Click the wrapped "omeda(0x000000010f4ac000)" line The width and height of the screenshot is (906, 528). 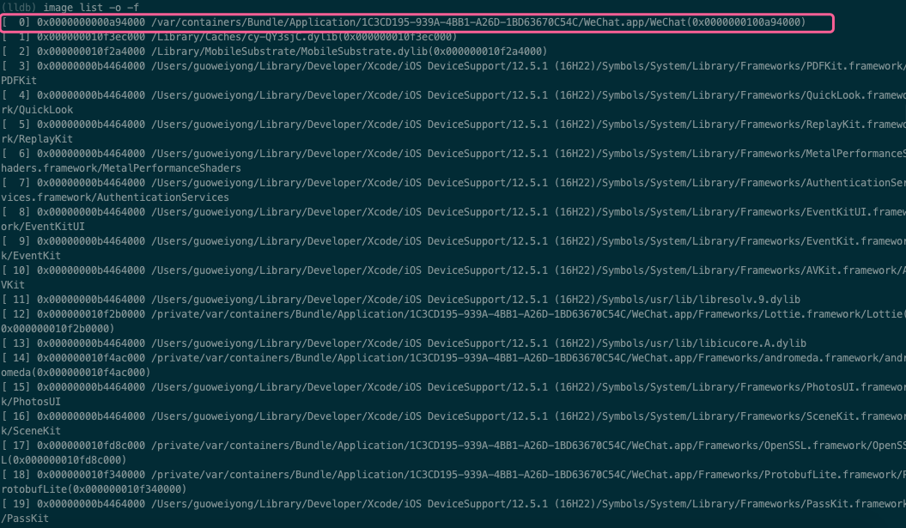(x=76, y=373)
